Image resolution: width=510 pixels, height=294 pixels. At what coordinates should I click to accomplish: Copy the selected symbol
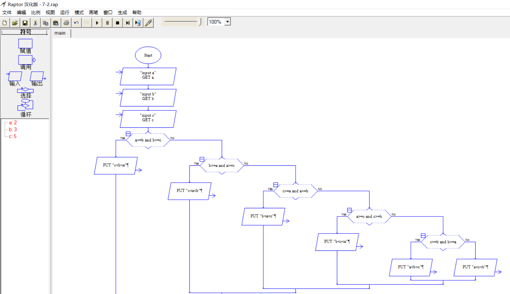(46, 23)
